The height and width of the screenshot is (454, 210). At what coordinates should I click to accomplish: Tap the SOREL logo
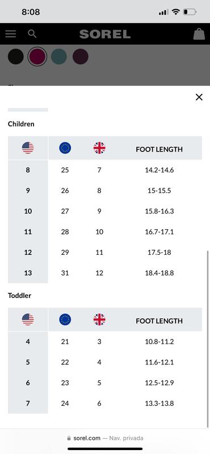pyautogui.click(x=105, y=34)
